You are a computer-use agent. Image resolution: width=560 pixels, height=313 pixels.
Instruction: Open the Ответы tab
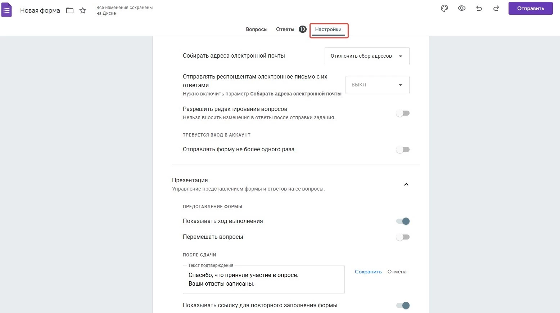click(285, 30)
